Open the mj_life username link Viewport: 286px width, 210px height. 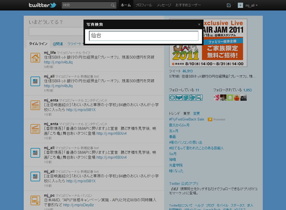click(50, 53)
